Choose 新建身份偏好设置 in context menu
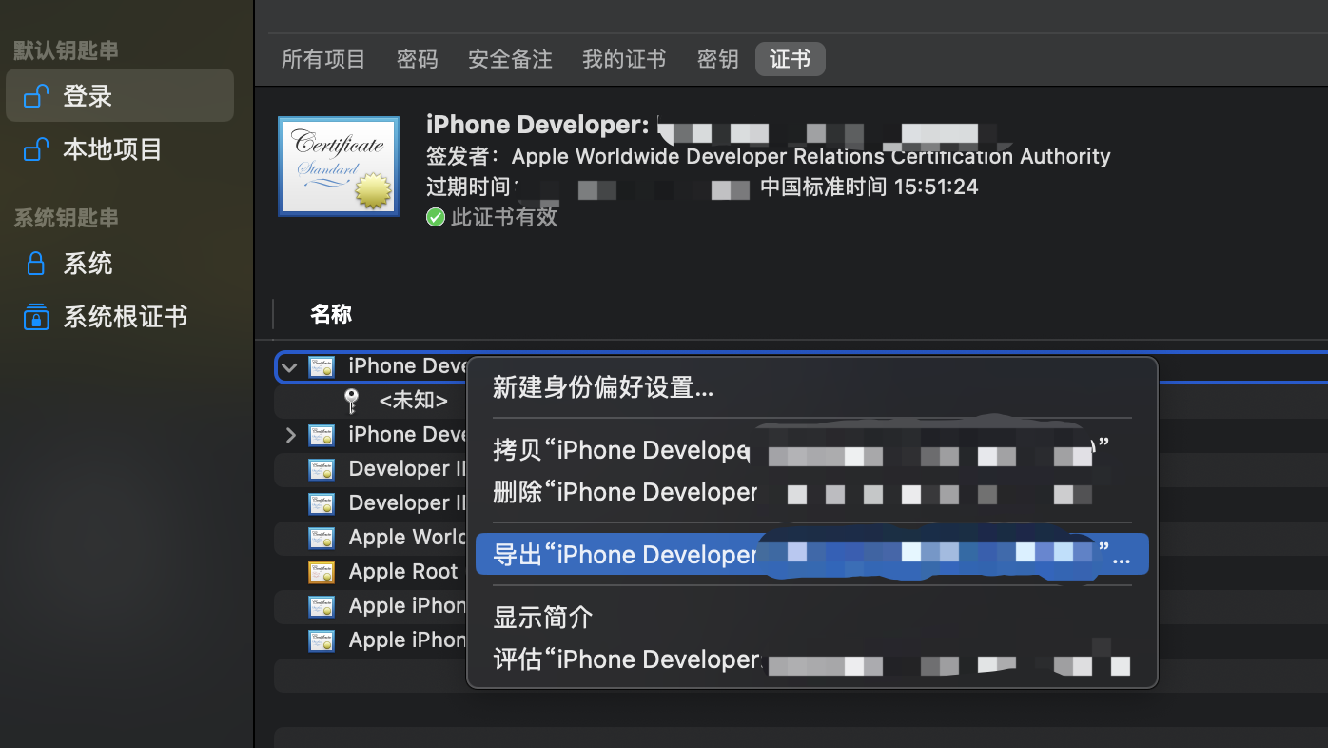Image resolution: width=1328 pixels, height=748 pixels. [603, 387]
